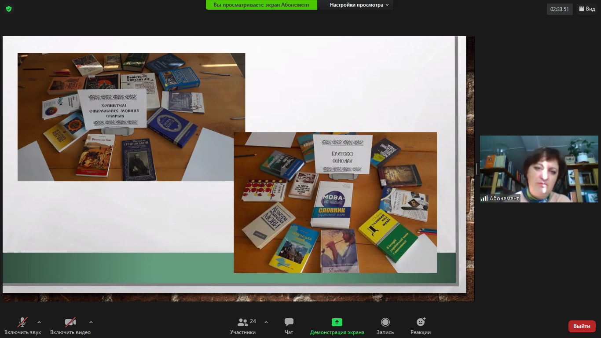Open the Чат chat panel
This screenshot has height=338, width=601.
(x=289, y=326)
